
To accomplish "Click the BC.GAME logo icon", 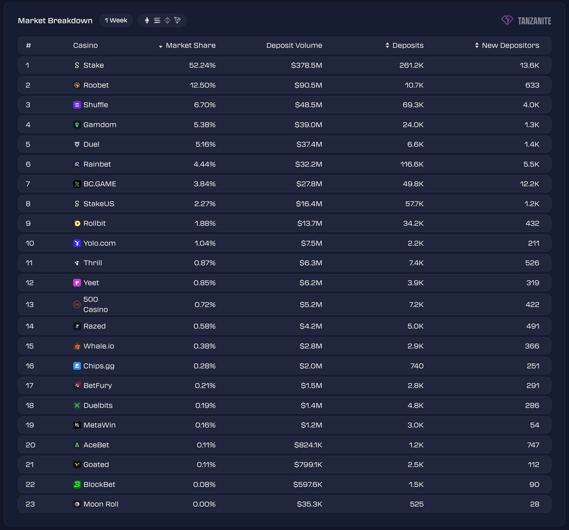I will tap(77, 184).
